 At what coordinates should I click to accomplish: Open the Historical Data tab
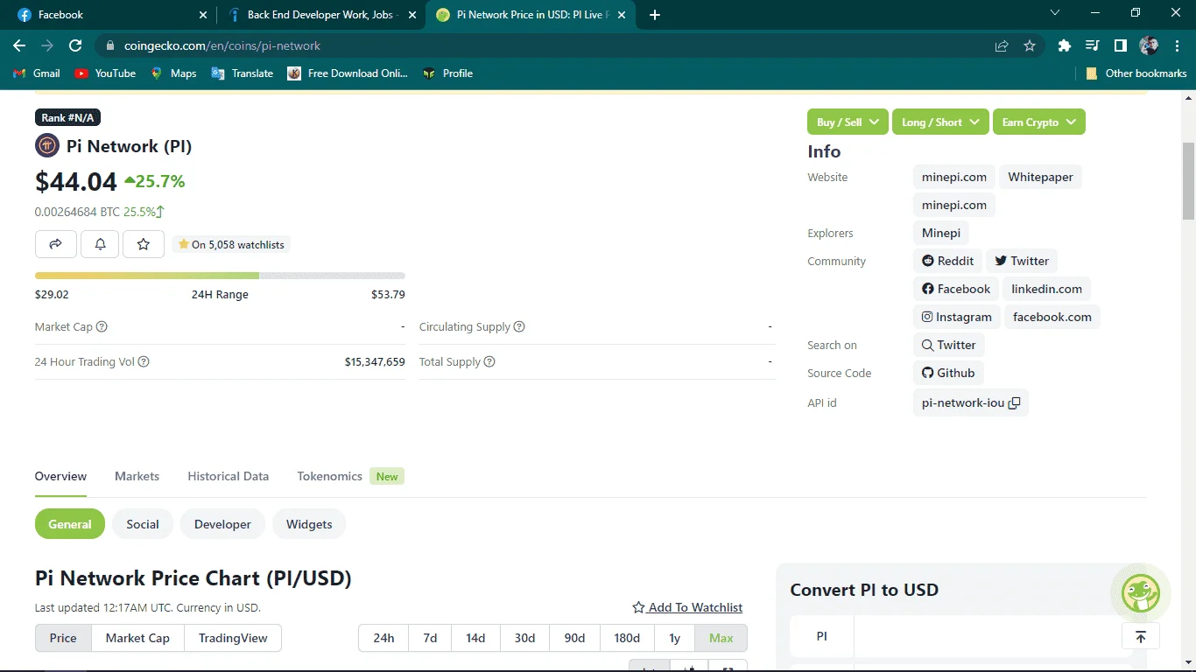coord(229,476)
